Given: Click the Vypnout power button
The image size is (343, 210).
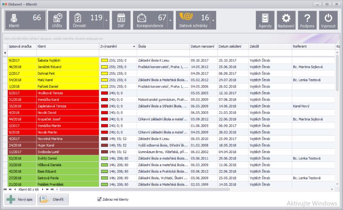Looking at the screenshot, I should 328,20.
